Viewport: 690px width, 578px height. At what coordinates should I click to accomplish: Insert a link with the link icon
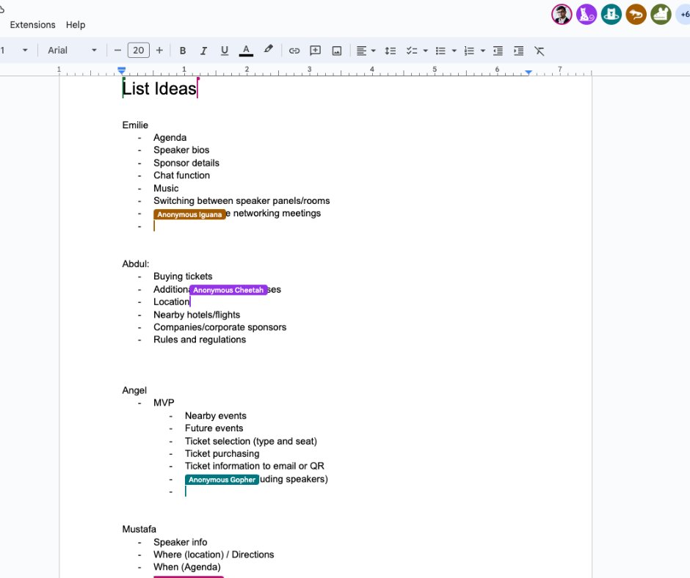[294, 51]
